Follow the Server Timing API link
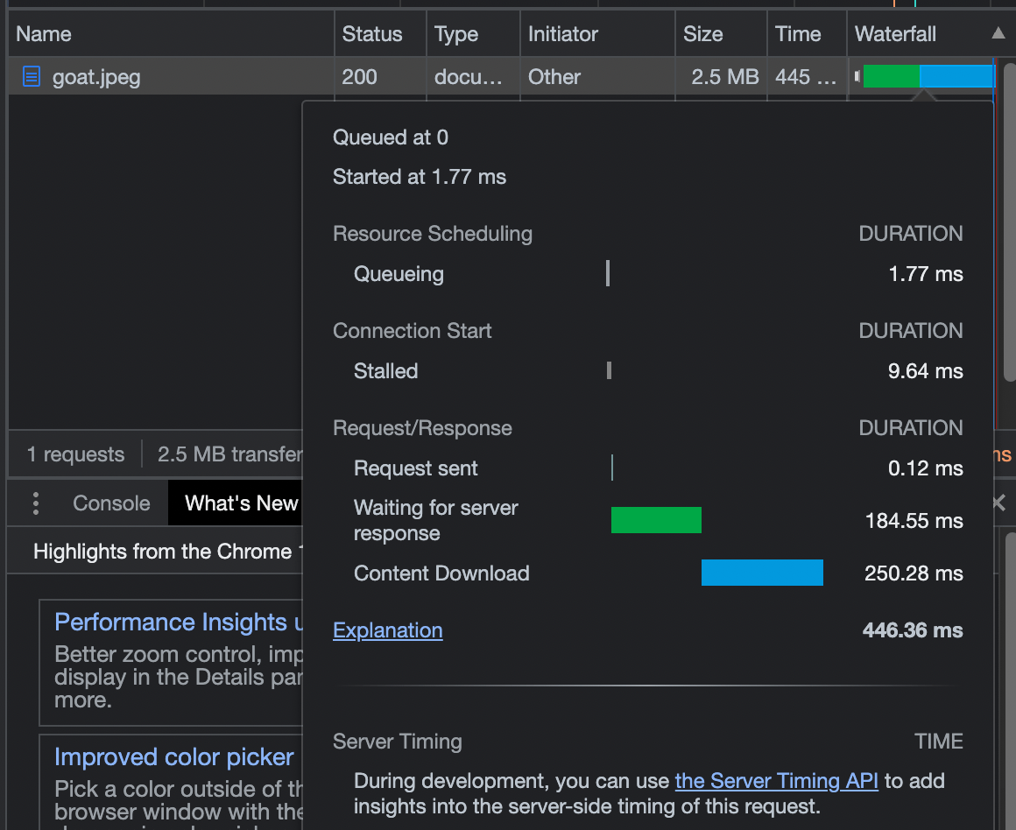The width and height of the screenshot is (1016, 830). click(776, 781)
